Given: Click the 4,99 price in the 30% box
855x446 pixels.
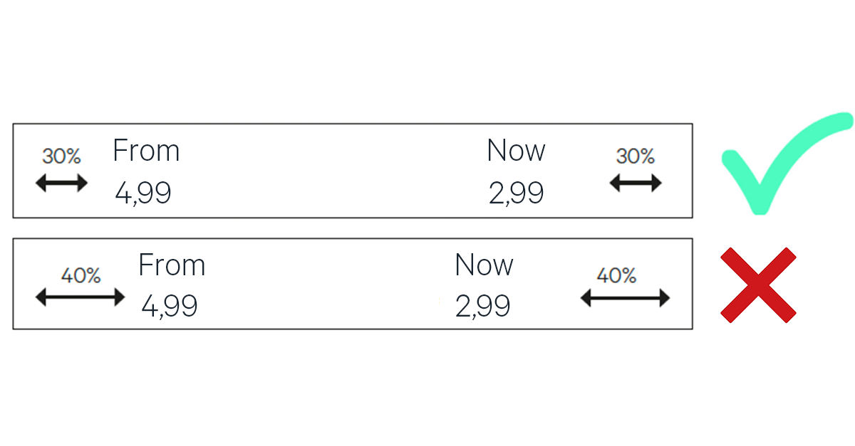Looking at the screenshot, I should [143, 193].
